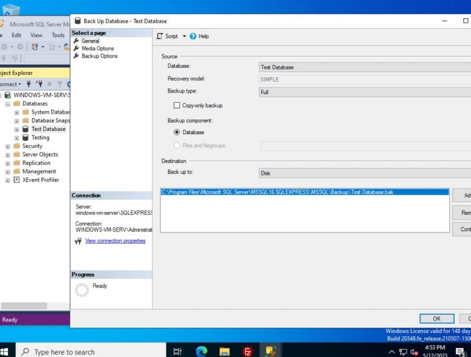Click the Connect dropdown in Object Explorer
The image size is (471, 357).
pyautogui.click(x=11, y=84)
